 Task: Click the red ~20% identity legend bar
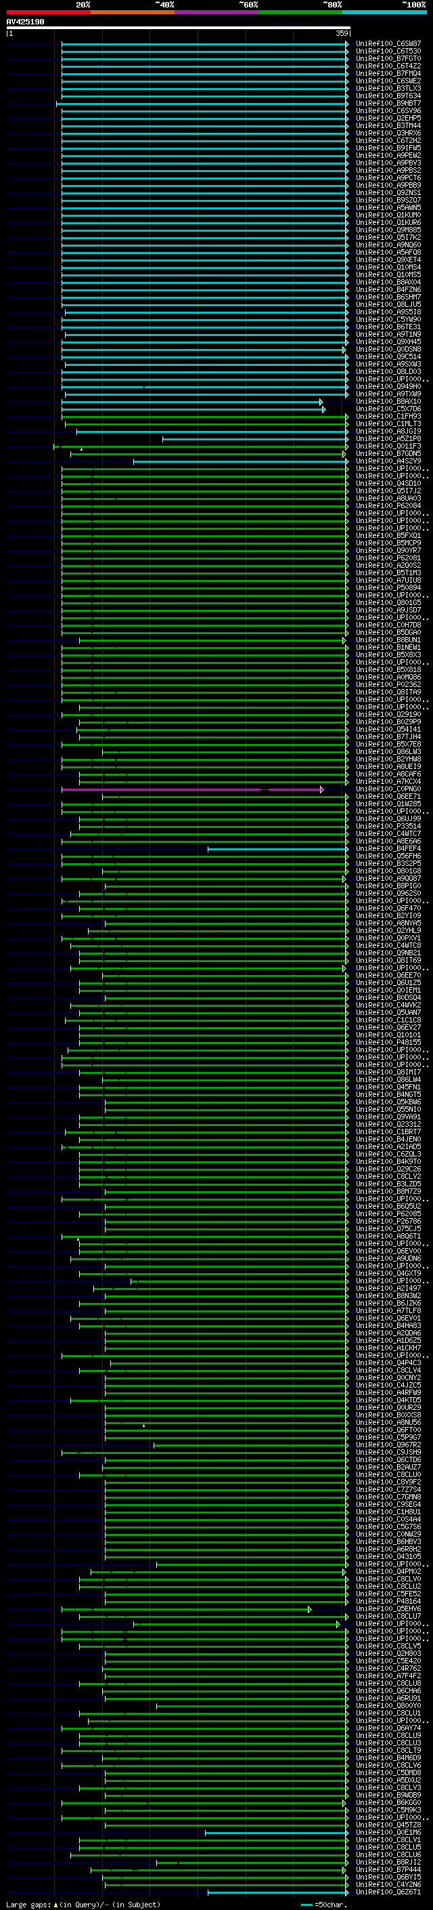(48, 13)
